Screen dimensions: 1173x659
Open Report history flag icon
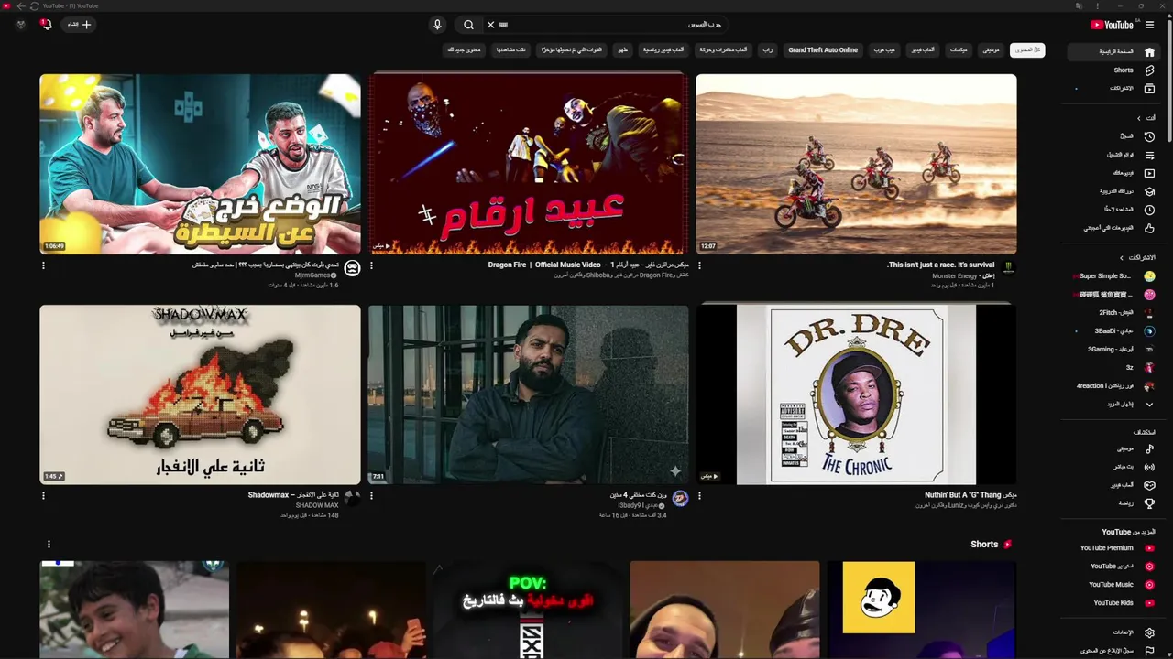tap(1149, 651)
